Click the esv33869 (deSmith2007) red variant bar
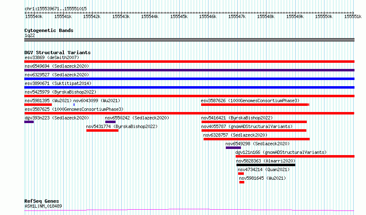 (x=189, y=62)
